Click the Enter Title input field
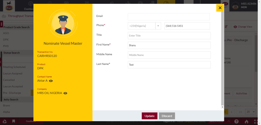 [169, 35]
